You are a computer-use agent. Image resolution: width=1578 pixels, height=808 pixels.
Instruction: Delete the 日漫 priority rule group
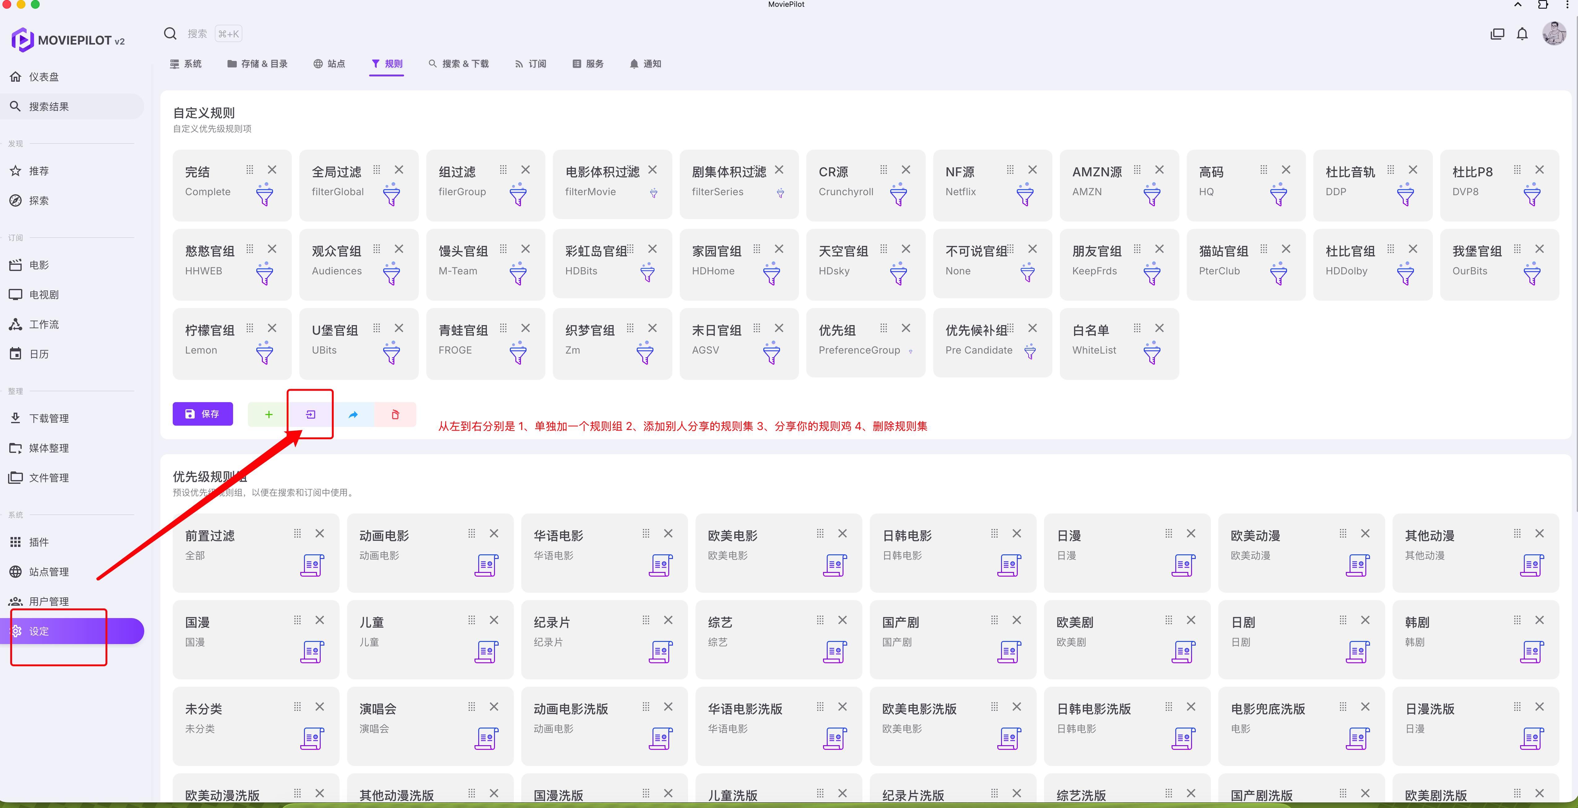(x=1191, y=533)
